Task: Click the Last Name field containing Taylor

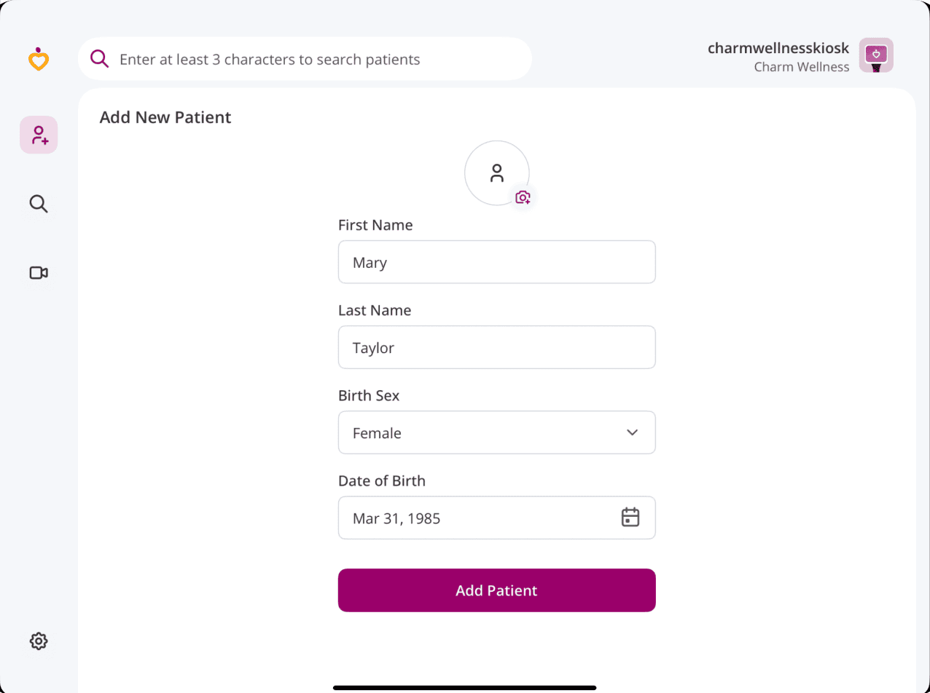Action: 496,347
